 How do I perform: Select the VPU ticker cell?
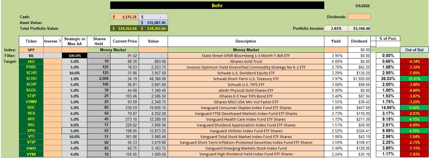pyautogui.click(x=31, y=131)
